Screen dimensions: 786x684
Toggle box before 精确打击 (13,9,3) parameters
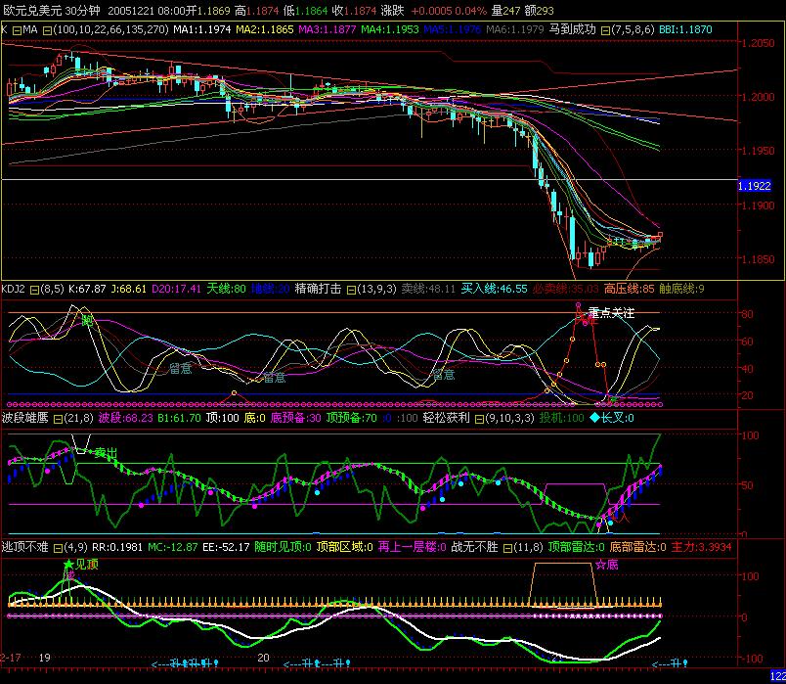pos(352,290)
